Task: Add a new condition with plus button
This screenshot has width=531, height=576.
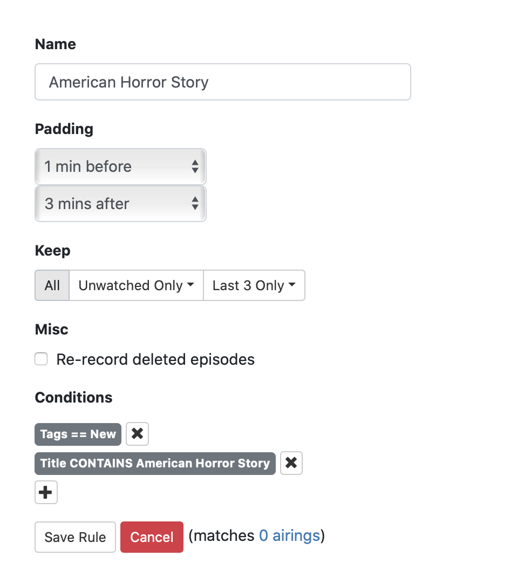Action: point(46,492)
